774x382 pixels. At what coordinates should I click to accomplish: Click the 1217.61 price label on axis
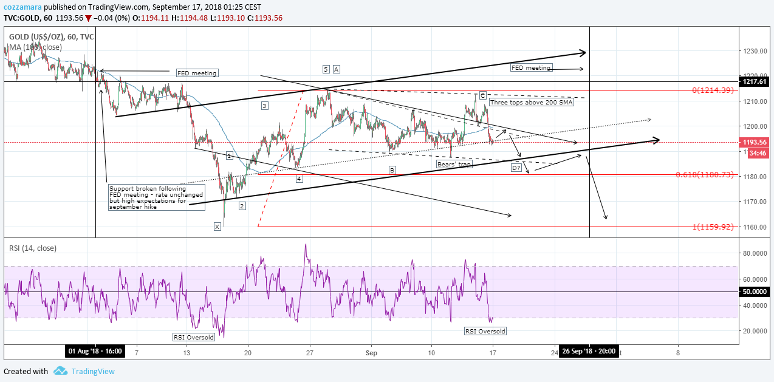click(755, 81)
